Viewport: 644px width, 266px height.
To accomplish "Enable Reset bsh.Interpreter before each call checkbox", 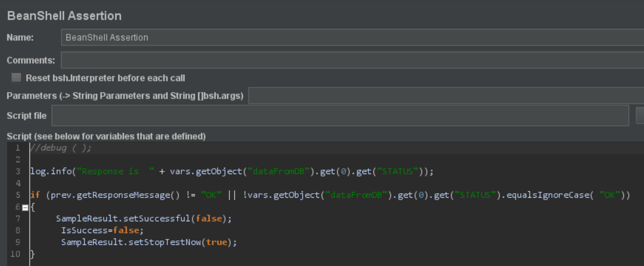I will tap(17, 78).
